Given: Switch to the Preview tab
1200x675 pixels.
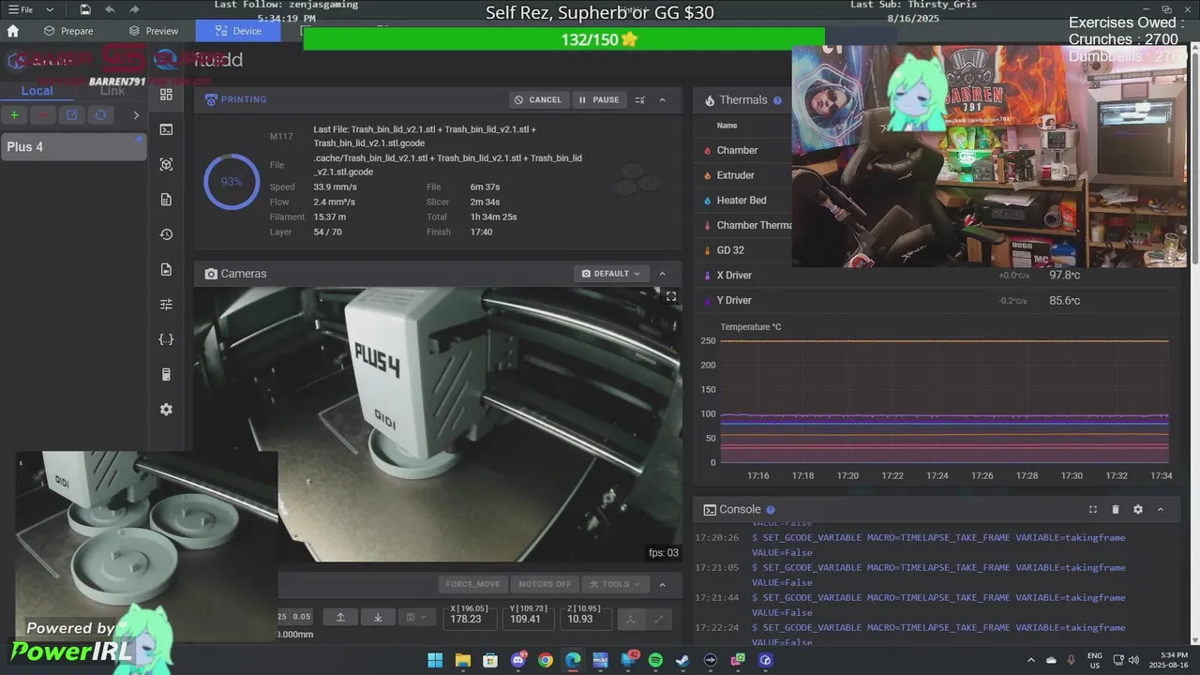Looking at the screenshot, I should pyautogui.click(x=154, y=31).
